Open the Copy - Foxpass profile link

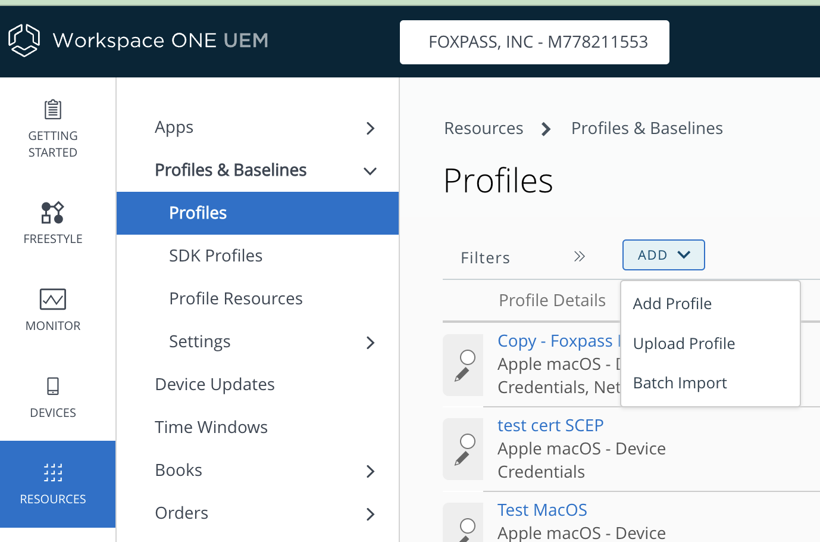(559, 341)
